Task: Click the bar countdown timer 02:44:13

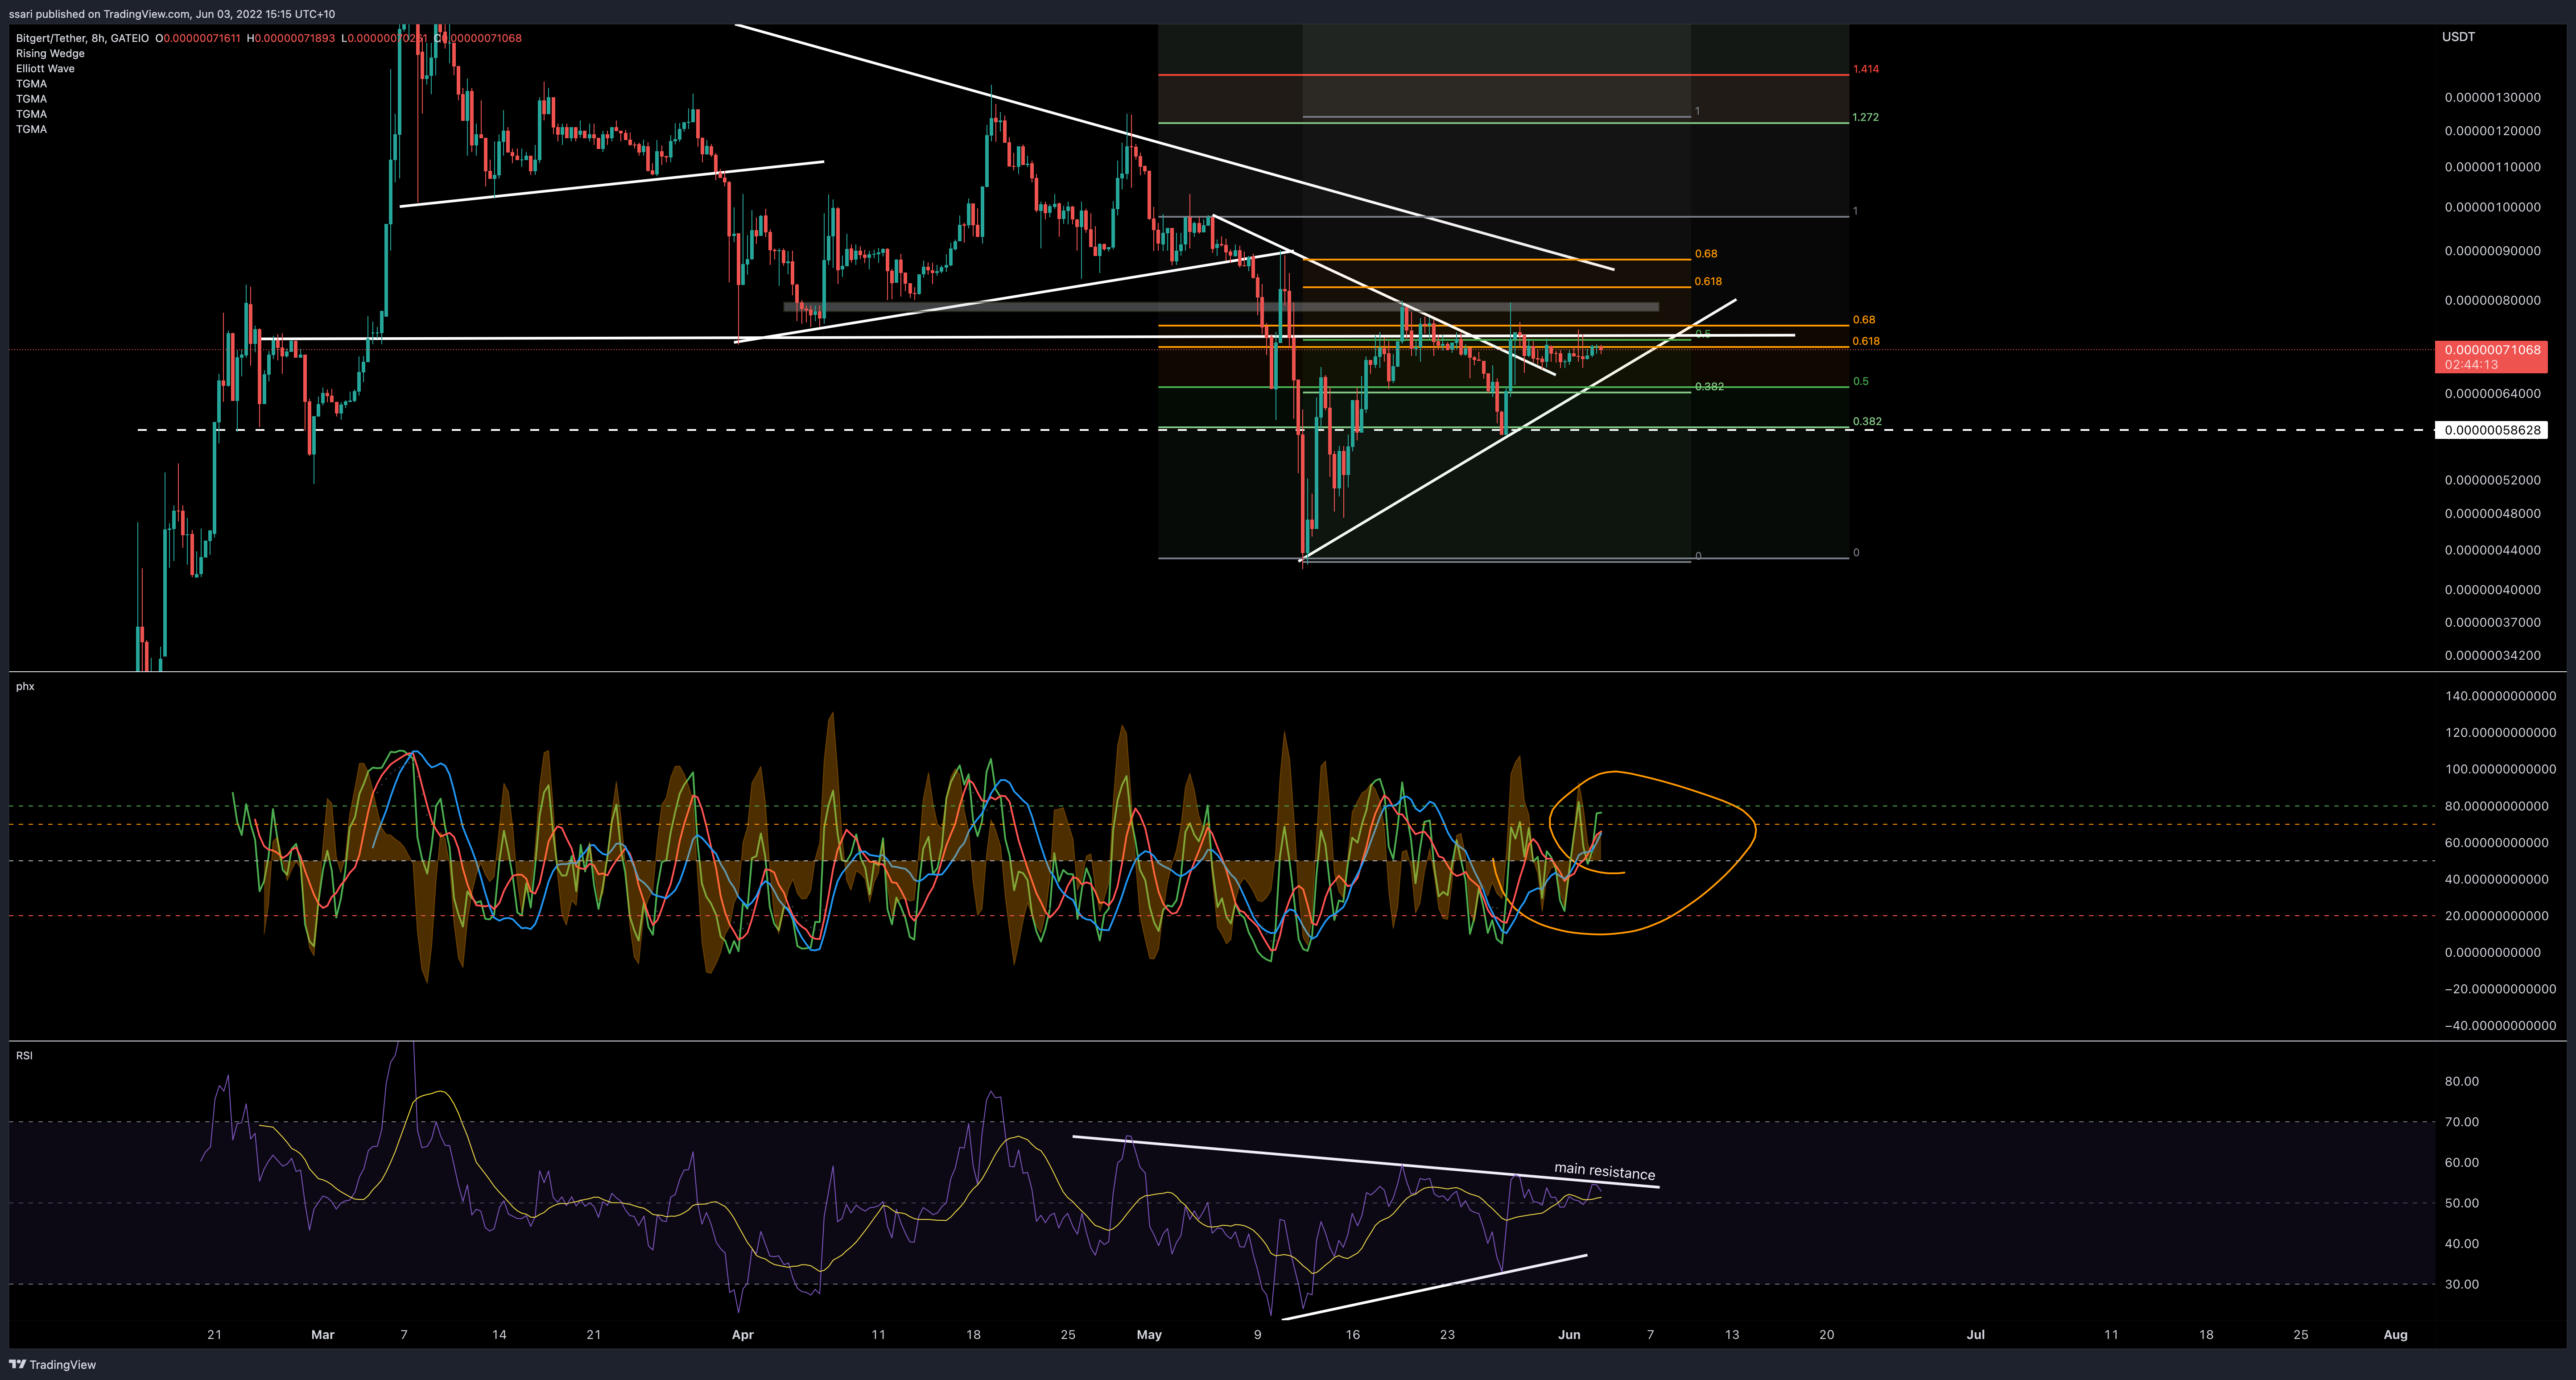Action: click(x=2471, y=365)
